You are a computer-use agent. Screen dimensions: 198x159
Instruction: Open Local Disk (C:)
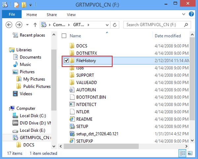[33, 115]
